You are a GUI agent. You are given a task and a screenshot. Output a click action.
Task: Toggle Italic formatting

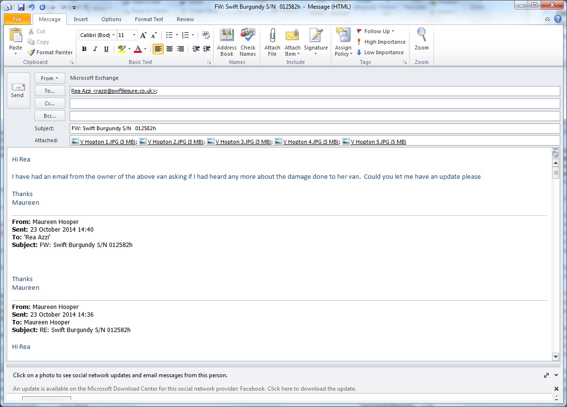[x=95, y=49]
